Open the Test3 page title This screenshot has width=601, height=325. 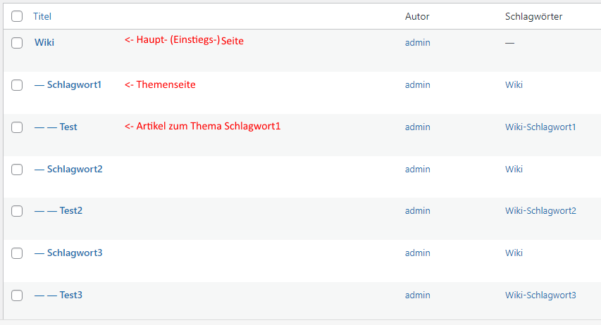[x=71, y=295]
